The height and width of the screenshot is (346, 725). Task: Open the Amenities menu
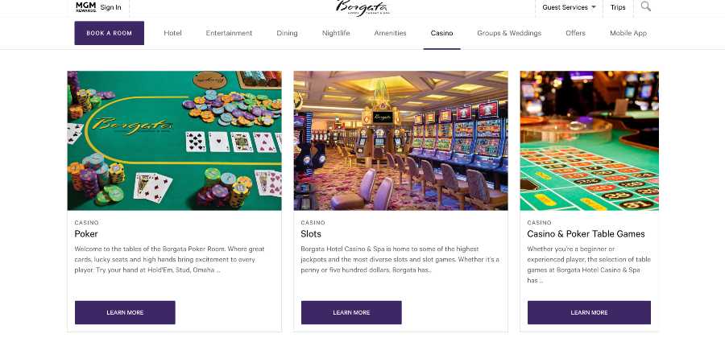(x=390, y=33)
